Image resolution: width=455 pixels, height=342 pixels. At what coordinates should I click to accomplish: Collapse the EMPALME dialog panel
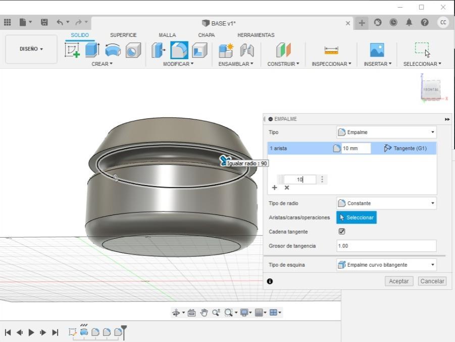click(x=271, y=119)
